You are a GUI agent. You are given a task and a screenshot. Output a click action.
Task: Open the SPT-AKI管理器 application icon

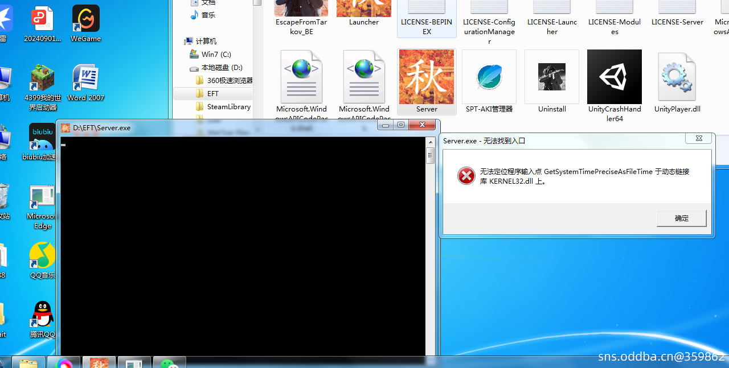pos(489,76)
